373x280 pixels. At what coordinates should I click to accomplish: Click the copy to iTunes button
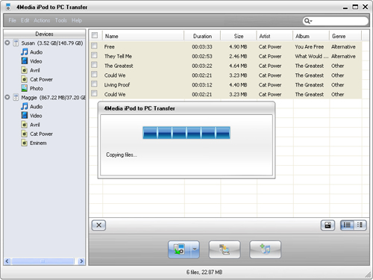pos(225,249)
